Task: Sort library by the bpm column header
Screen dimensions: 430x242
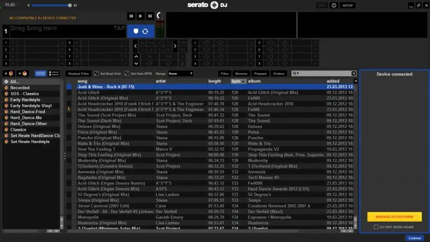Action: point(237,81)
